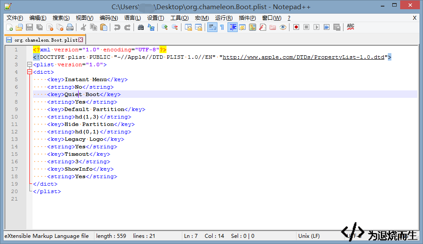The image size is (423, 244).
Task: Open the 宏(M) menu
Action: [202, 18]
